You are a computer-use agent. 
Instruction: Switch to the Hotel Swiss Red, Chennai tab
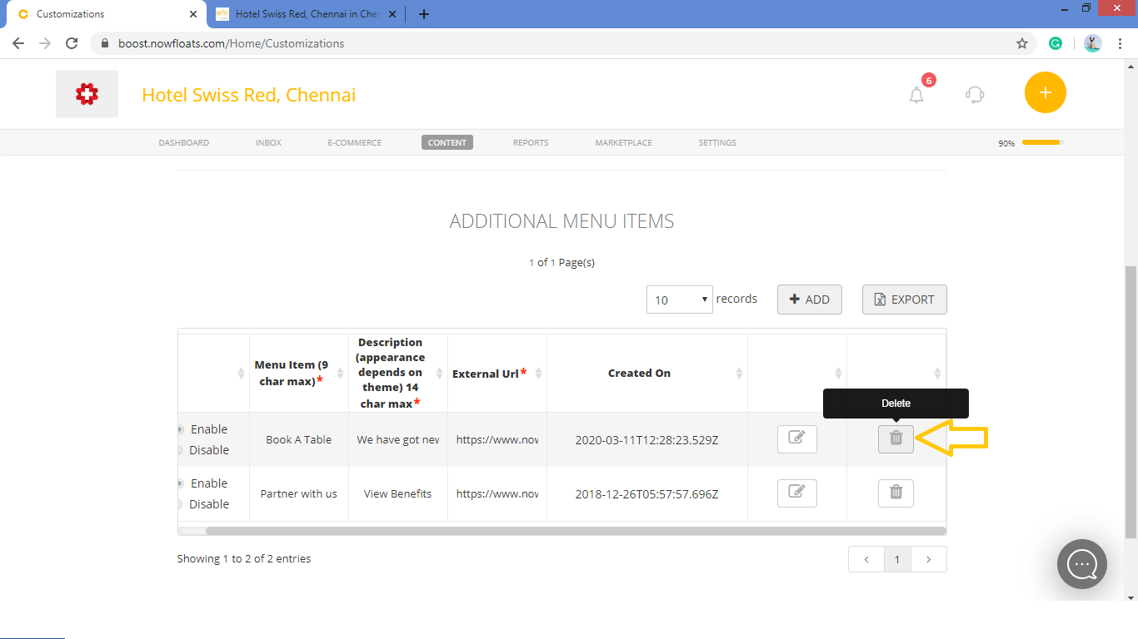(307, 14)
